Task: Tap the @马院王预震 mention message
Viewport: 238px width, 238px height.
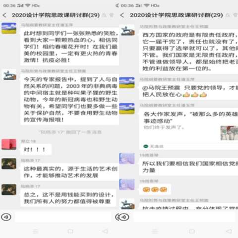Action: [188, 91]
